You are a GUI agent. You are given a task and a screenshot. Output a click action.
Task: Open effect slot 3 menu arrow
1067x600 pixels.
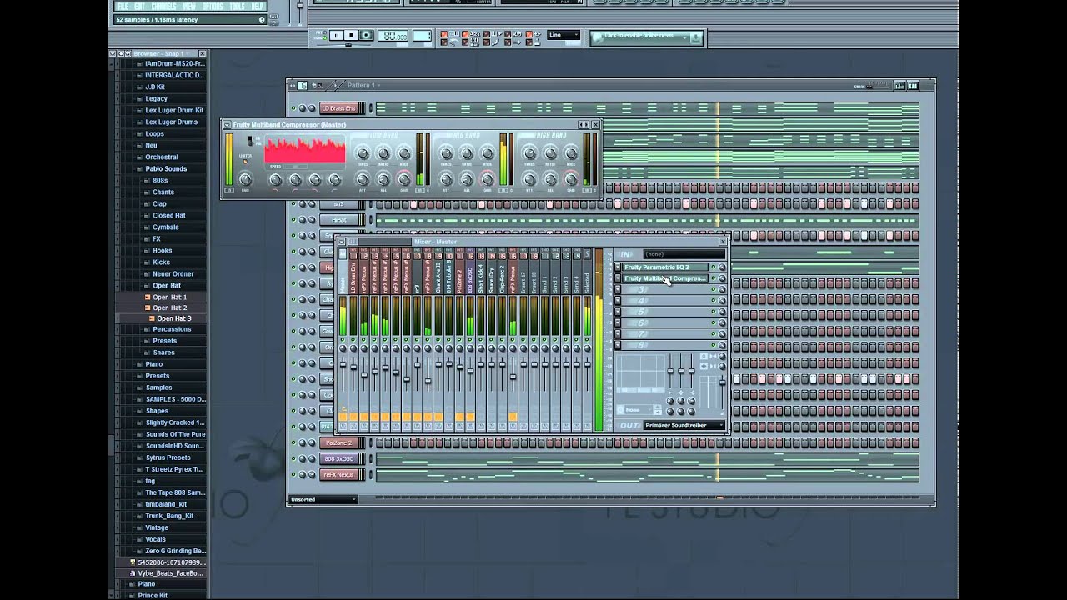tap(618, 289)
